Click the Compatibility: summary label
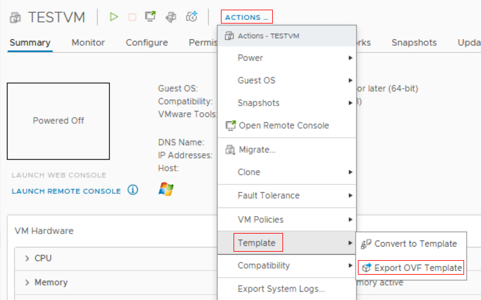The height and width of the screenshot is (300, 481). (185, 101)
